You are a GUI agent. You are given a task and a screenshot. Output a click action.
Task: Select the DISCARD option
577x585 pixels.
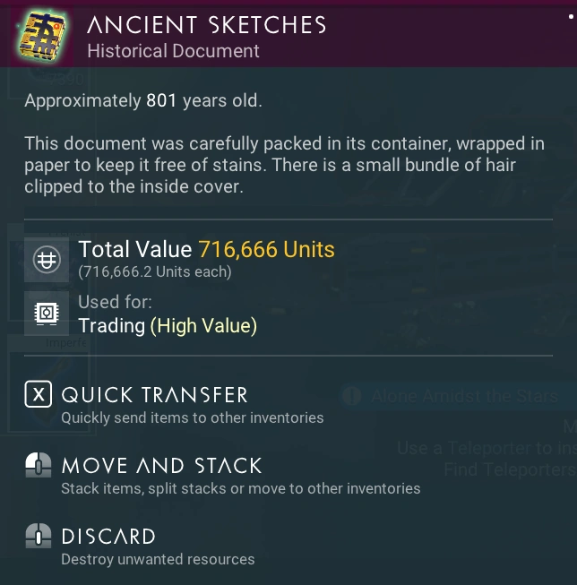(x=108, y=537)
